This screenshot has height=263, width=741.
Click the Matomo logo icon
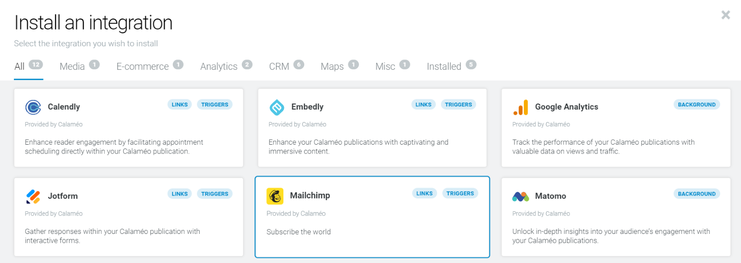(x=521, y=196)
